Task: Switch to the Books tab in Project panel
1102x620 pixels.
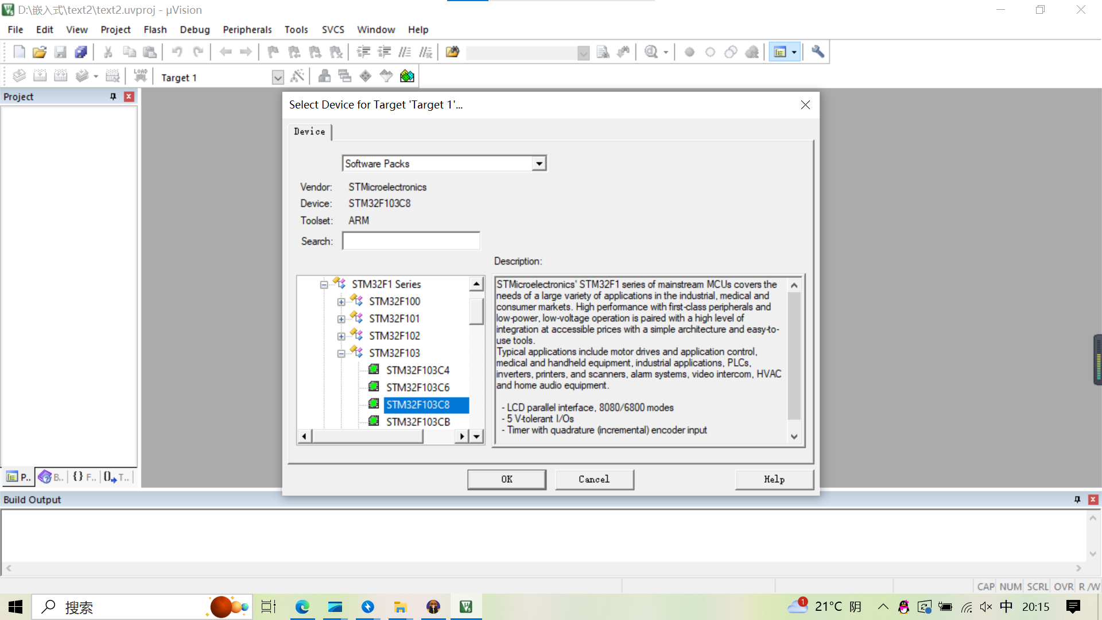Action: [x=51, y=477]
